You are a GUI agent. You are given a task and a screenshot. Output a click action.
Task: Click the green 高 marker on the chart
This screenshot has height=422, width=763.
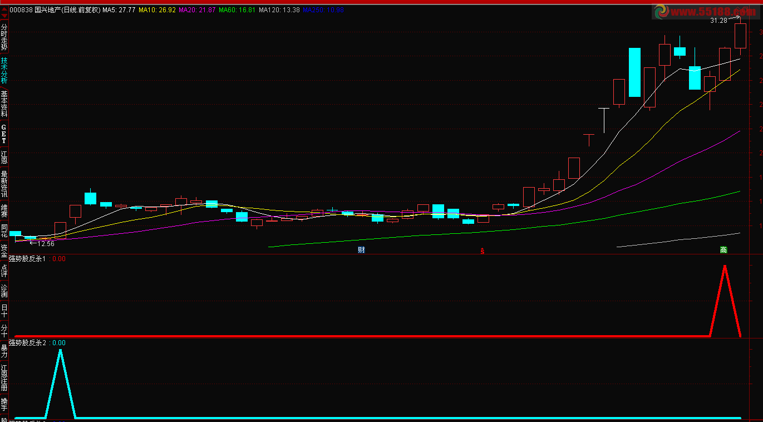[x=723, y=250]
